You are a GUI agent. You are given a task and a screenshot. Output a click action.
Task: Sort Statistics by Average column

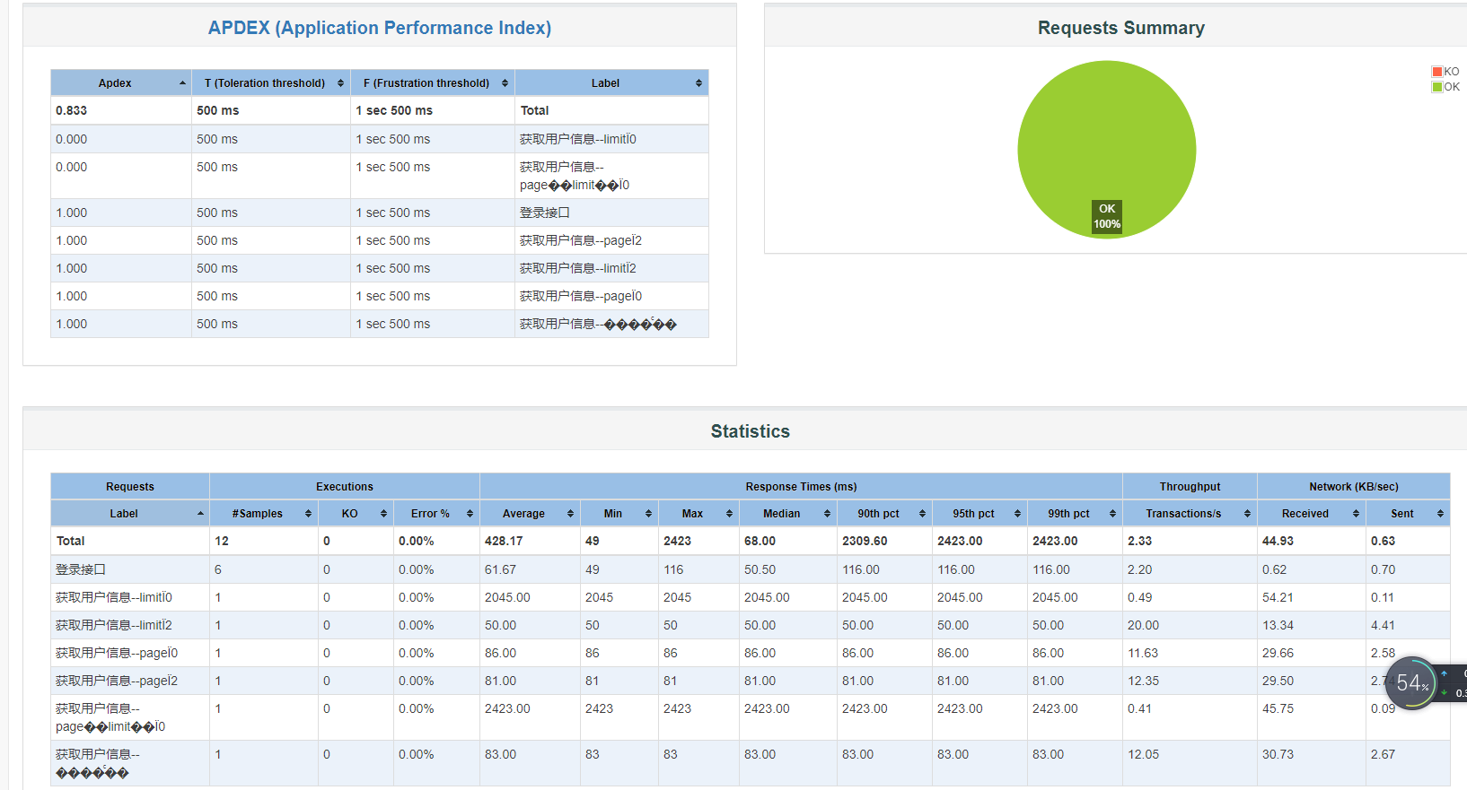point(530,513)
